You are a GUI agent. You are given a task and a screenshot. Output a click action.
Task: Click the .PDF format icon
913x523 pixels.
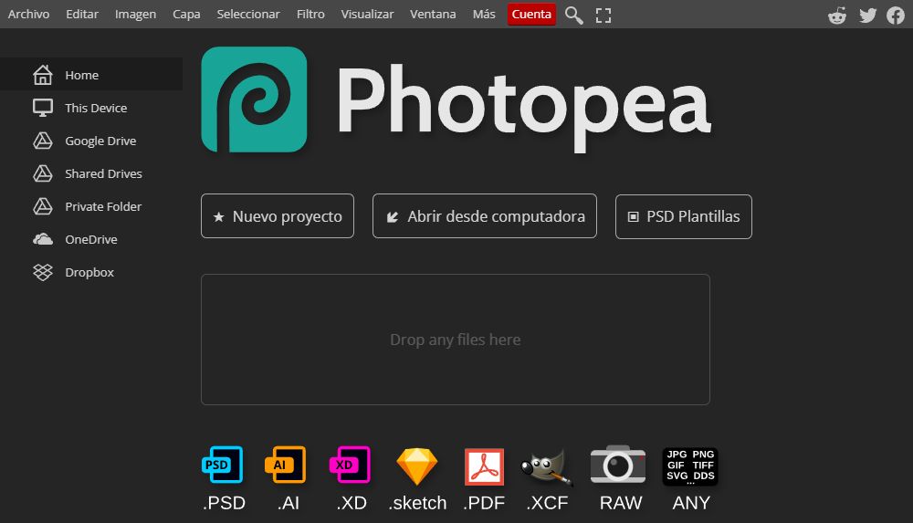484,466
